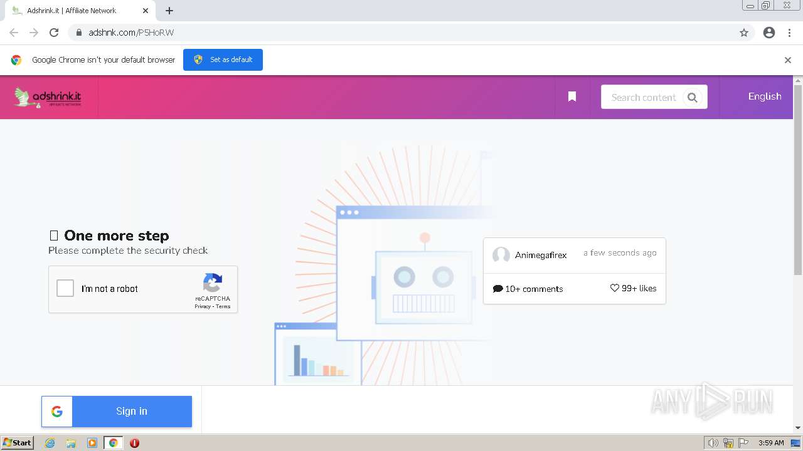Viewport: 803px width, 451px height.
Task: Sign in with Google button
Action: pyautogui.click(x=117, y=412)
